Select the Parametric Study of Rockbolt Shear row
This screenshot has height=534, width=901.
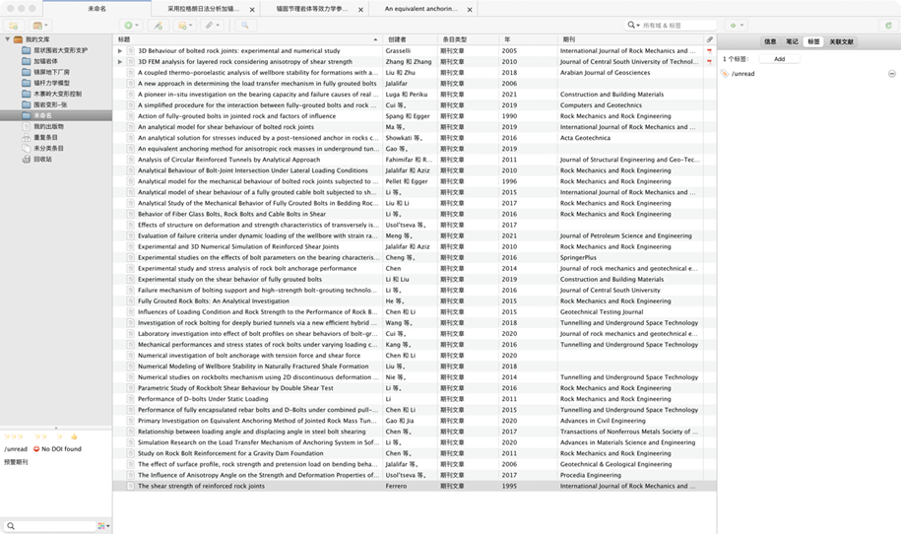[415, 388]
